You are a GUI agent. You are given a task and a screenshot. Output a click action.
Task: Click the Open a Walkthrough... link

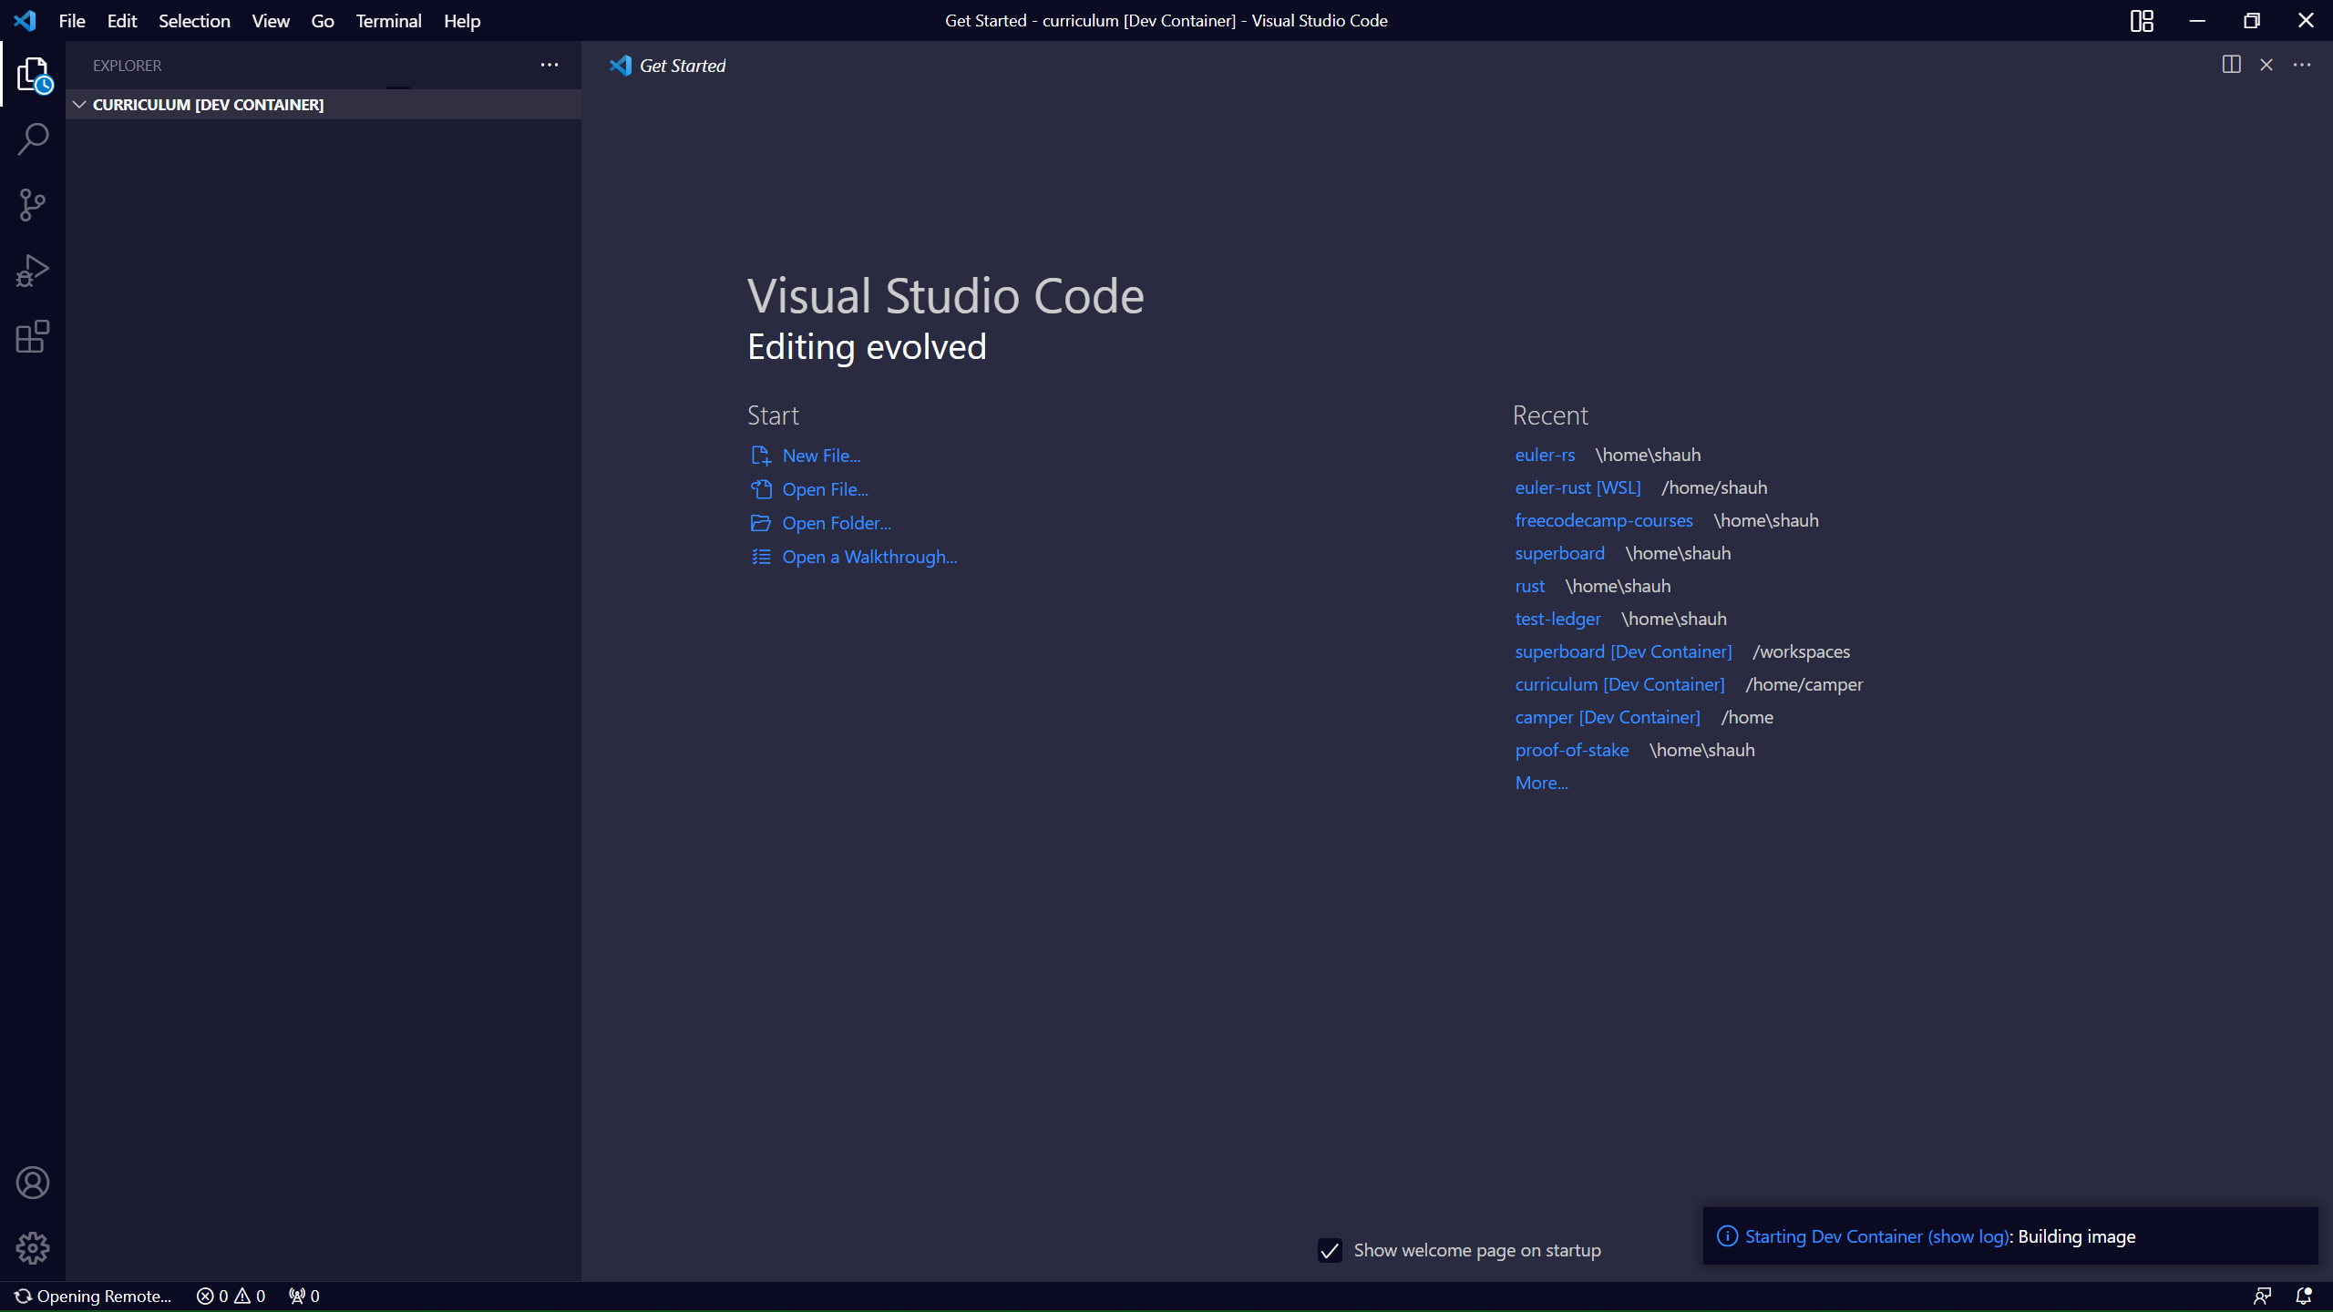coord(854,557)
